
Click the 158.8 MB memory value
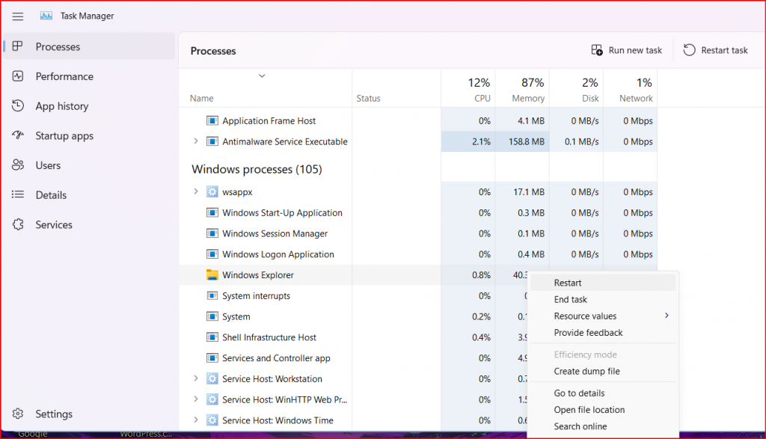point(527,141)
